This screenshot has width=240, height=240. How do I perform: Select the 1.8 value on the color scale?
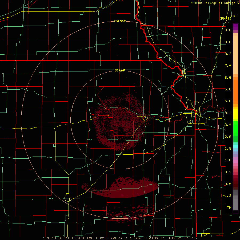[228, 149]
